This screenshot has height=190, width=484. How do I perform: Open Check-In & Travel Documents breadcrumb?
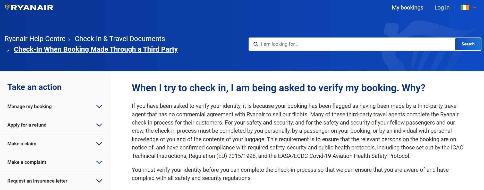tap(120, 39)
